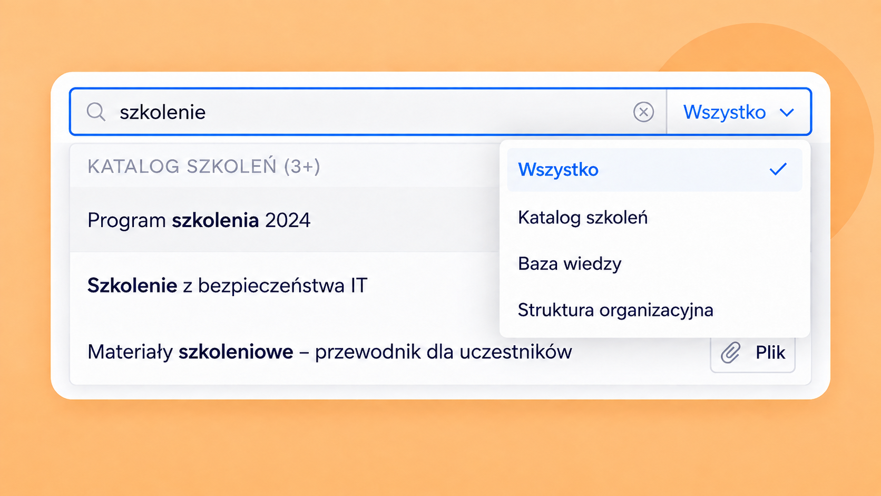
Task: Pick Struktura organizacyjna filter option
Action: [x=654, y=310]
